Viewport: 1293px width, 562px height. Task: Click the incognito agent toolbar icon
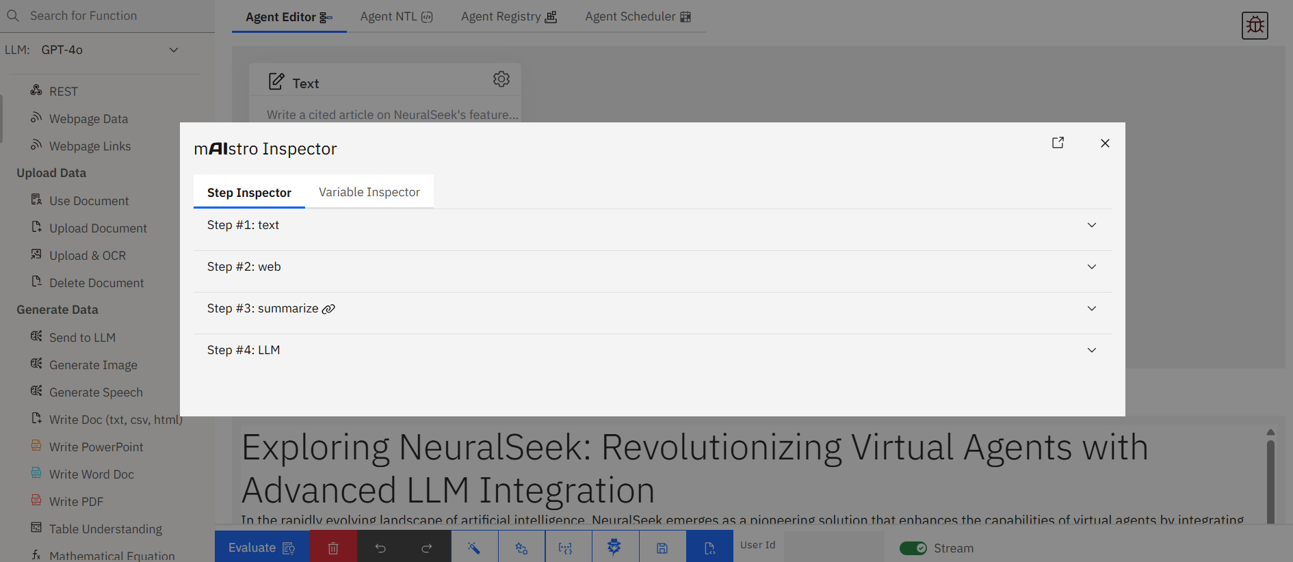pyautogui.click(x=614, y=546)
